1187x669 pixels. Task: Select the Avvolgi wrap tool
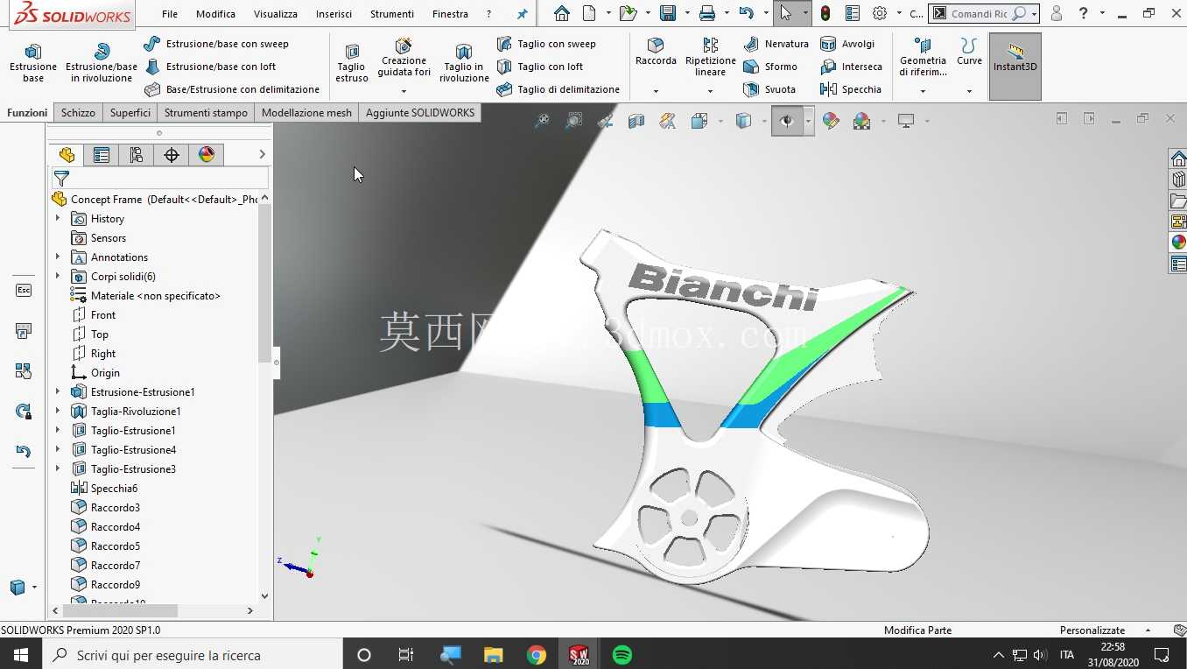tap(847, 44)
